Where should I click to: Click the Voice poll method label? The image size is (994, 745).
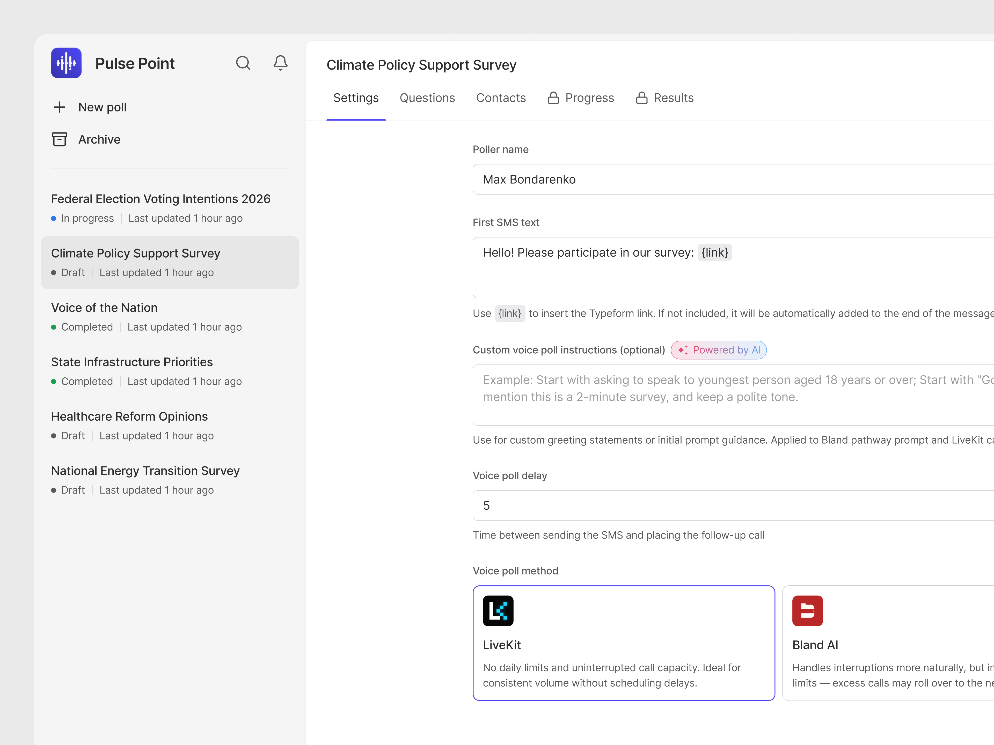click(x=515, y=571)
